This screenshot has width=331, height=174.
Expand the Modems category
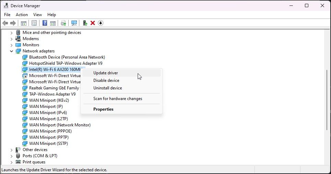coord(11,39)
